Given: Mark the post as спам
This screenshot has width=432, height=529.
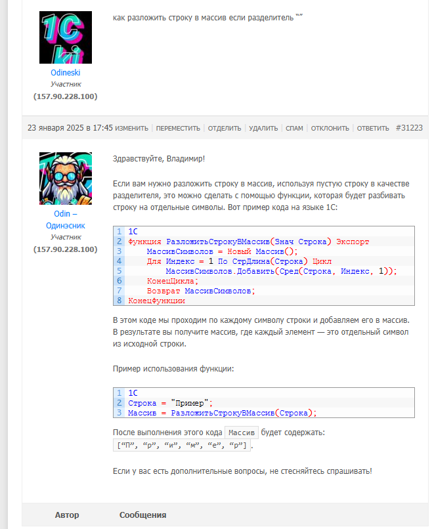Looking at the screenshot, I should coord(294,128).
